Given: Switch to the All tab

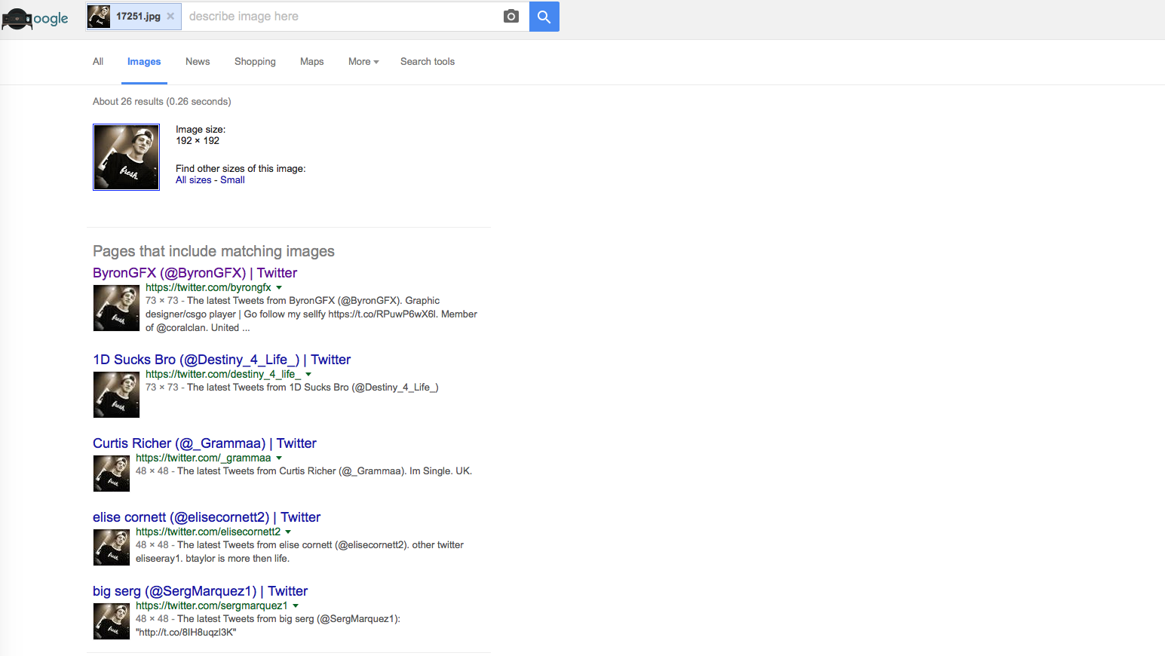Looking at the screenshot, I should 98,62.
